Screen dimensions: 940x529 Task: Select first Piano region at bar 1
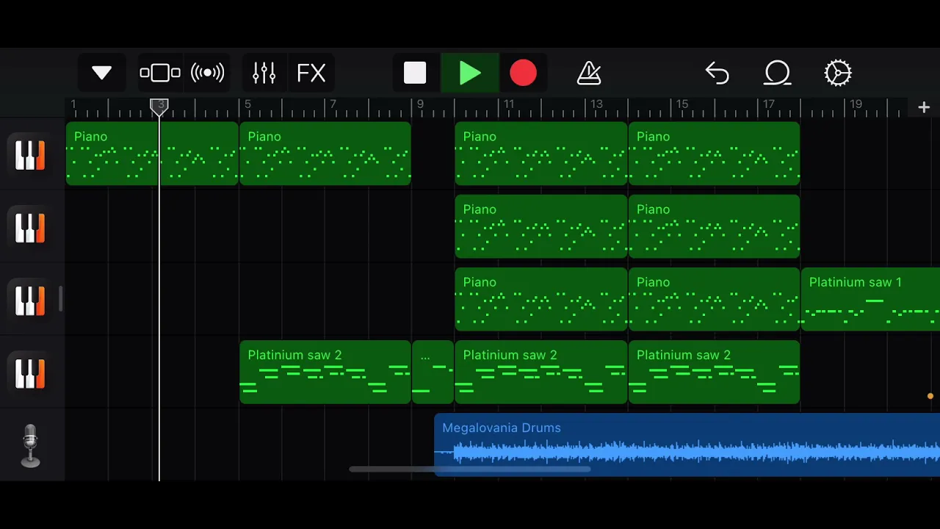click(x=152, y=153)
